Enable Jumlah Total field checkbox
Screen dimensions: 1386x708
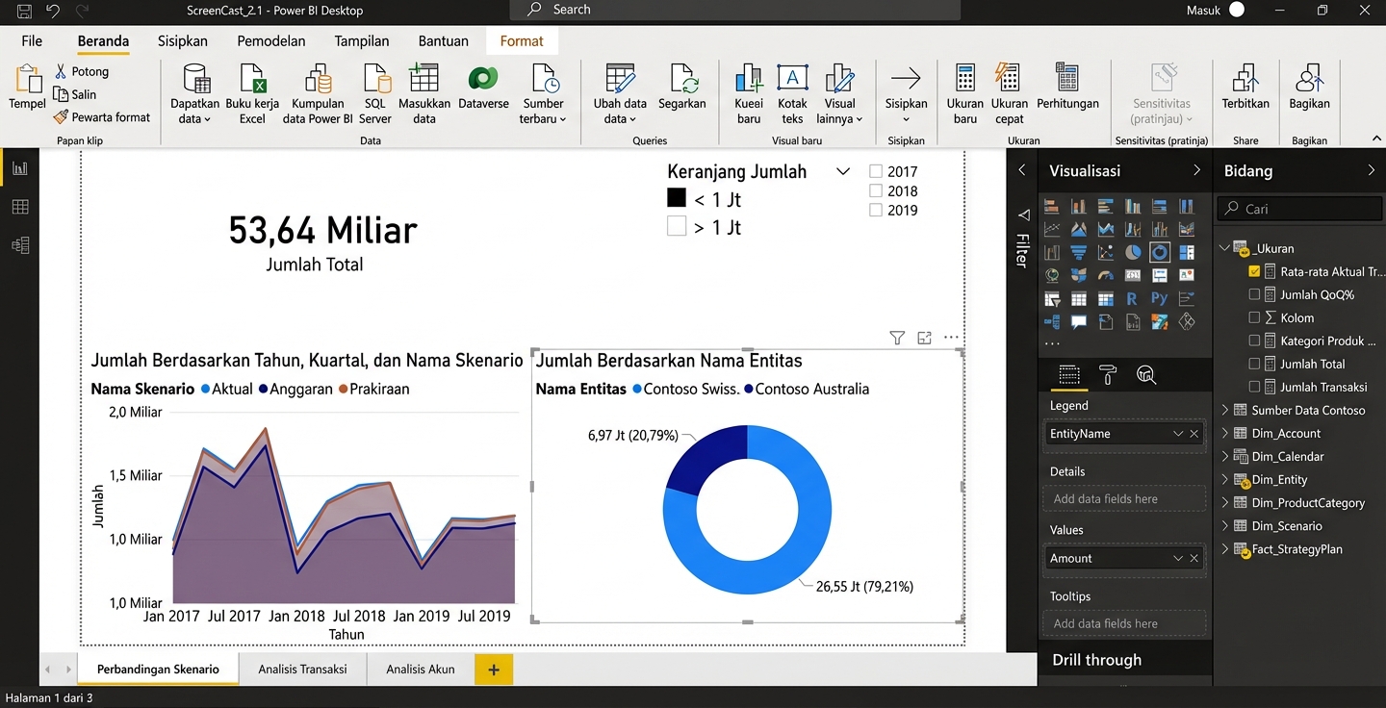click(x=1254, y=364)
